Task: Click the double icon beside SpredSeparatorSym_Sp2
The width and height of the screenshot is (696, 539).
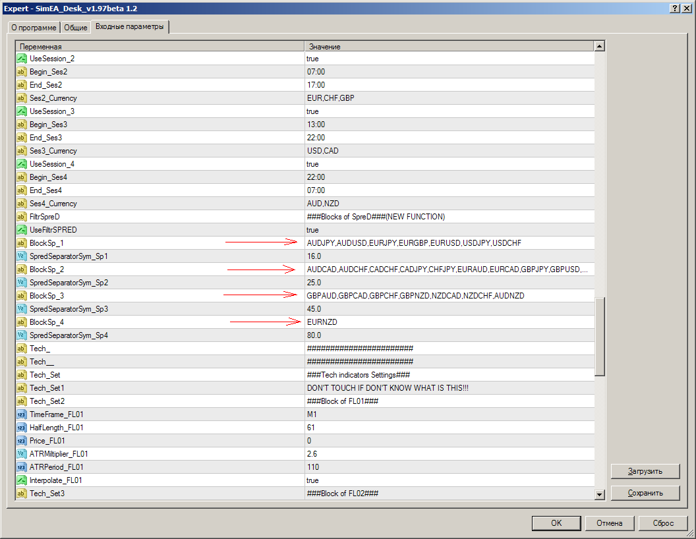Action: pyautogui.click(x=21, y=283)
